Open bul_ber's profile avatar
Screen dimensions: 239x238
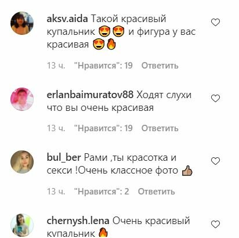click(x=22, y=162)
